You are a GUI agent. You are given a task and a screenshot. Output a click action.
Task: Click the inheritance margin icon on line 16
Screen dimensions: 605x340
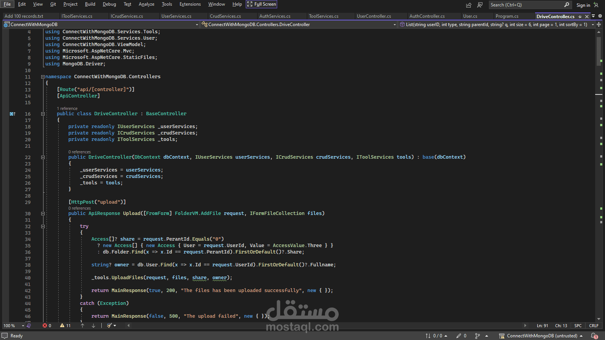point(12,114)
